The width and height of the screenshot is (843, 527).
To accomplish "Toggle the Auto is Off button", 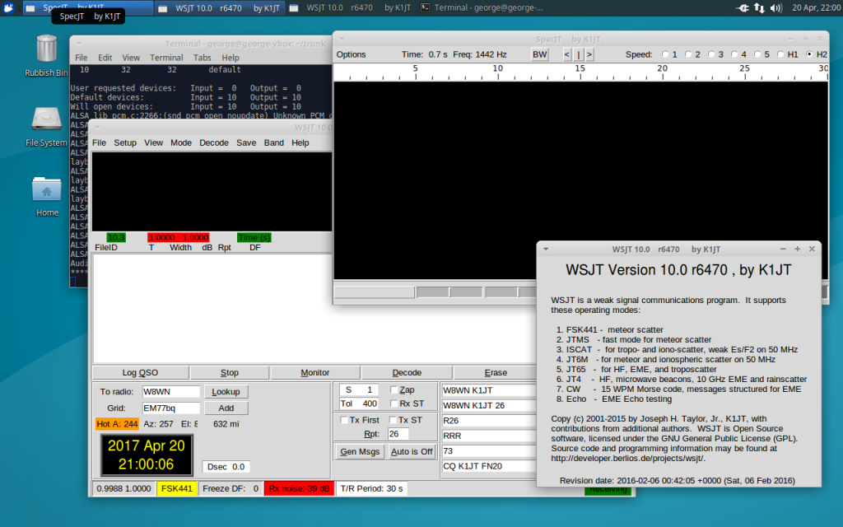I will (412, 452).
